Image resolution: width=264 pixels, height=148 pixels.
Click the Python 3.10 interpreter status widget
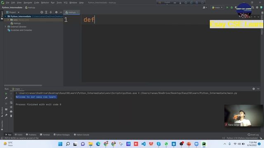(242, 138)
